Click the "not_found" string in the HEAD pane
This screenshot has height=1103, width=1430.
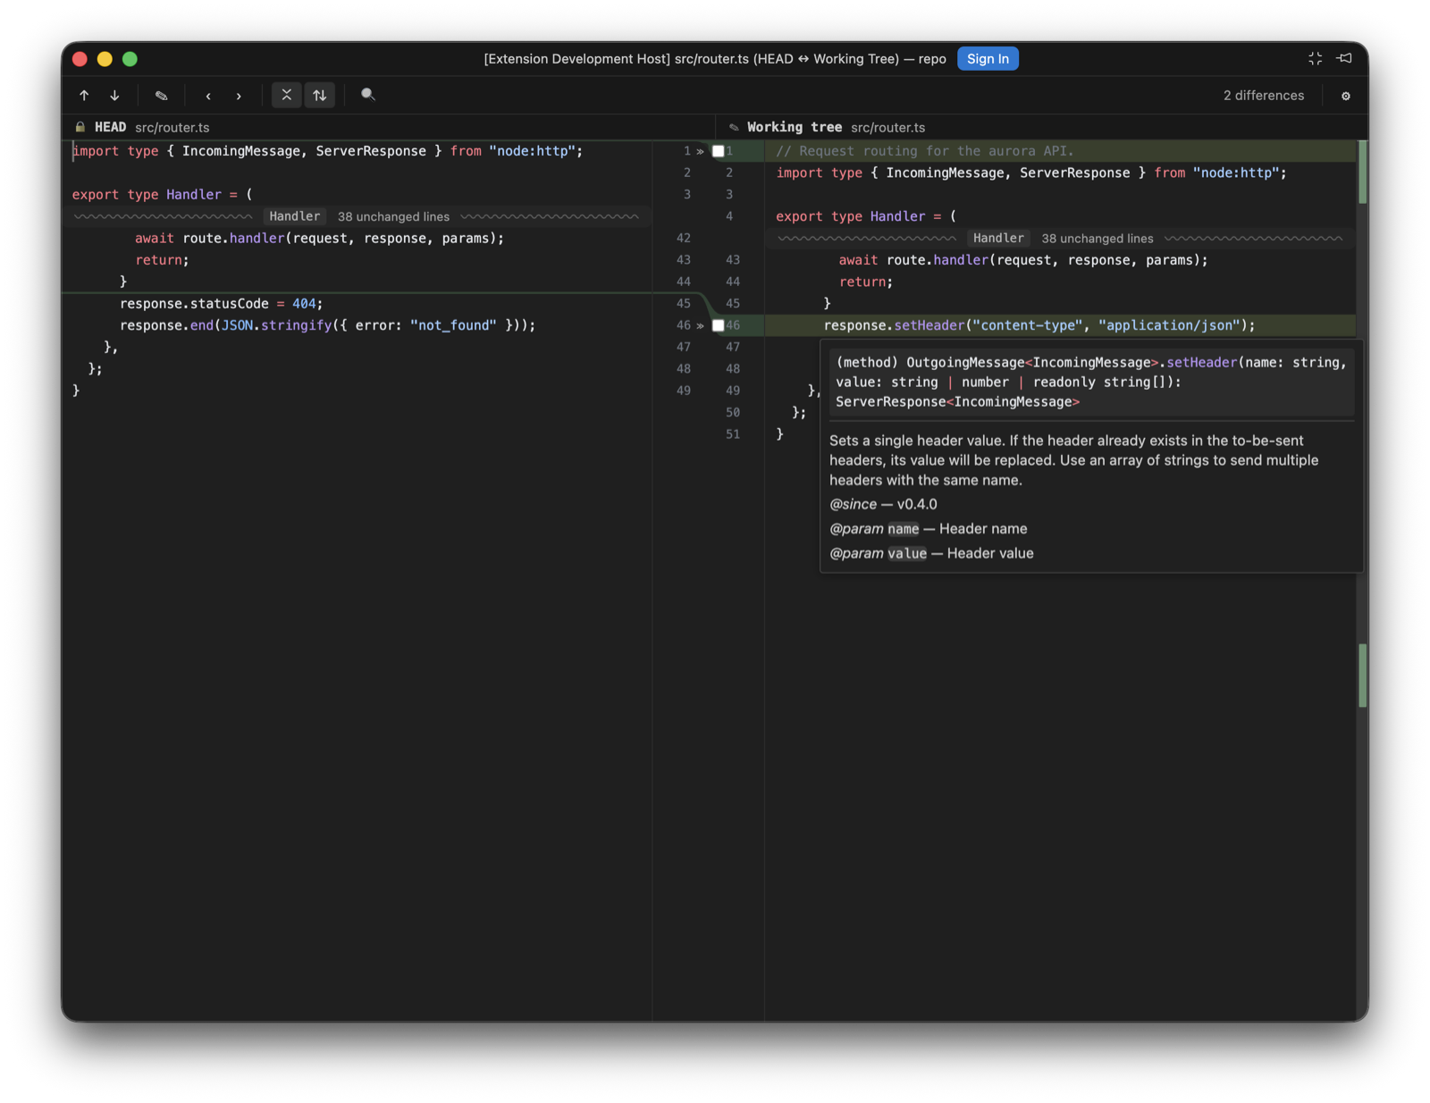click(453, 325)
